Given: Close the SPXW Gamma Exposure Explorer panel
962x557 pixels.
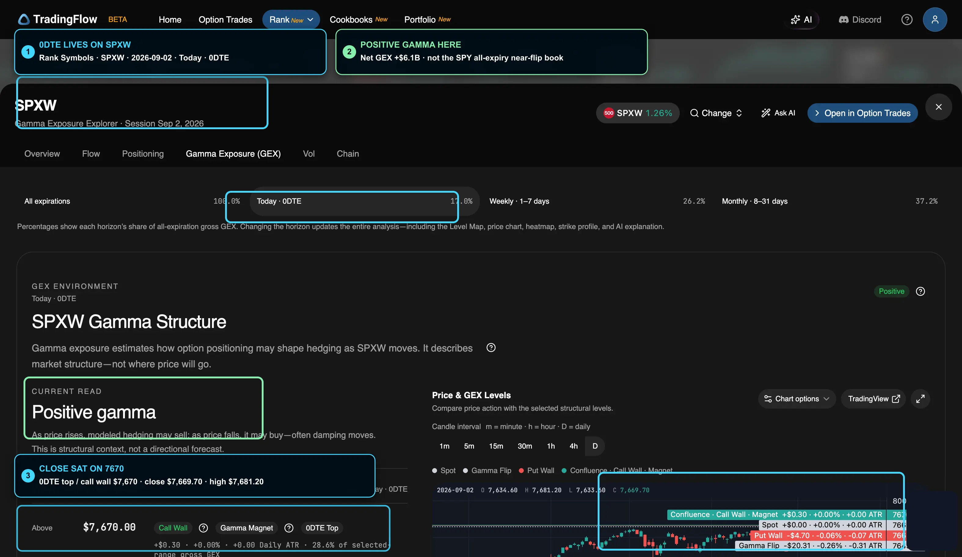Looking at the screenshot, I should [938, 107].
